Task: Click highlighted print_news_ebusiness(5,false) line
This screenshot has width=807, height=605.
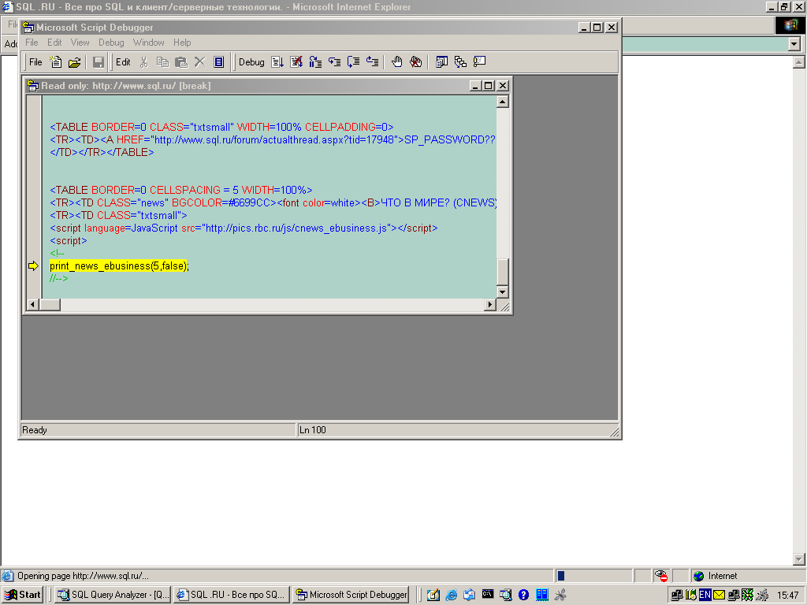Action: tap(120, 266)
